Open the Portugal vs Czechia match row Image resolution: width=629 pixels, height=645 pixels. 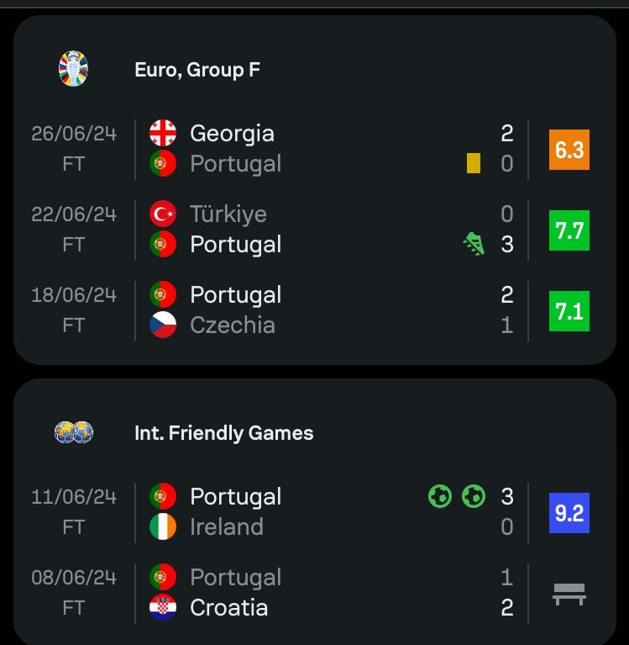(315, 310)
